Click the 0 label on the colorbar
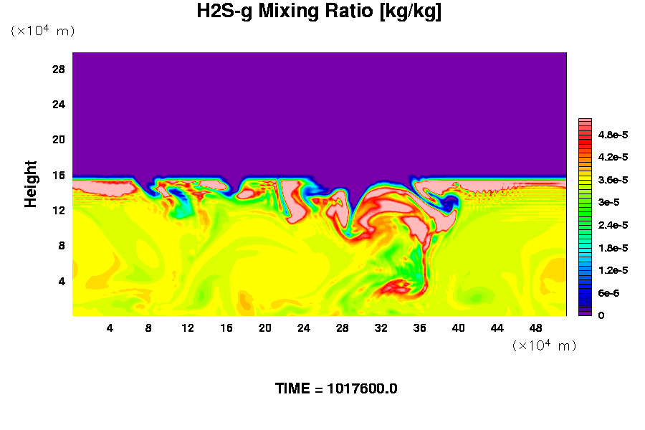This screenshot has height=430, width=645. pos(601,316)
